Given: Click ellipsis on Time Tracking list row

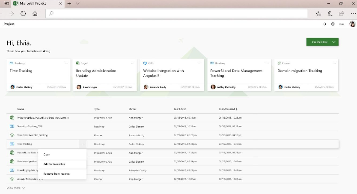Looking at the screenshot, I should click(83, 144).
